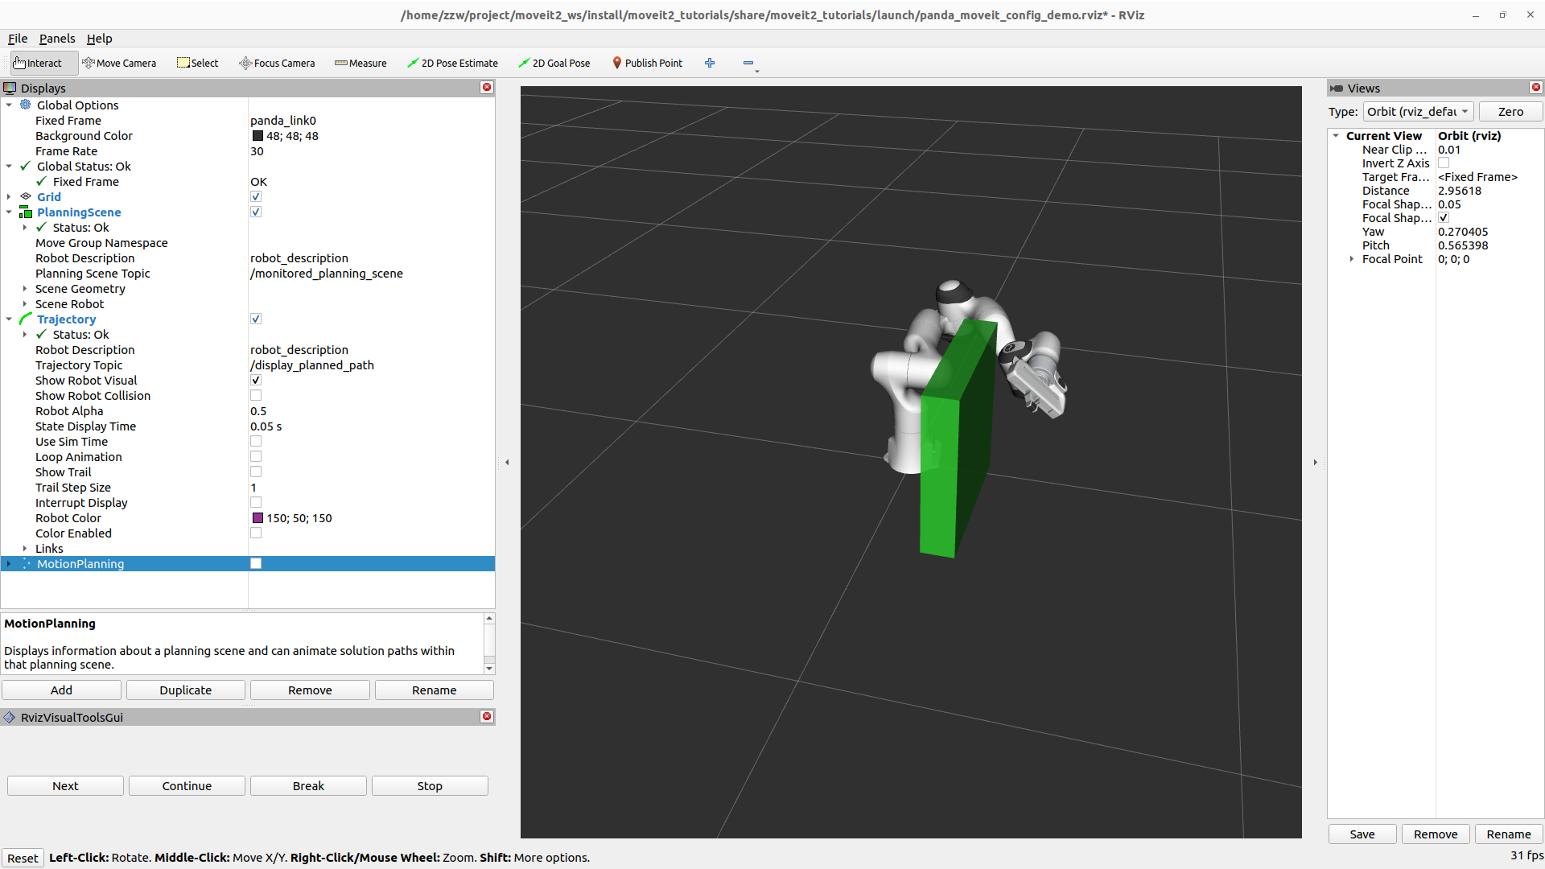Close the Displays panel with red icon
This screenshot has height=869, width=1545.
pyautogui.click(x=487, y=88)
